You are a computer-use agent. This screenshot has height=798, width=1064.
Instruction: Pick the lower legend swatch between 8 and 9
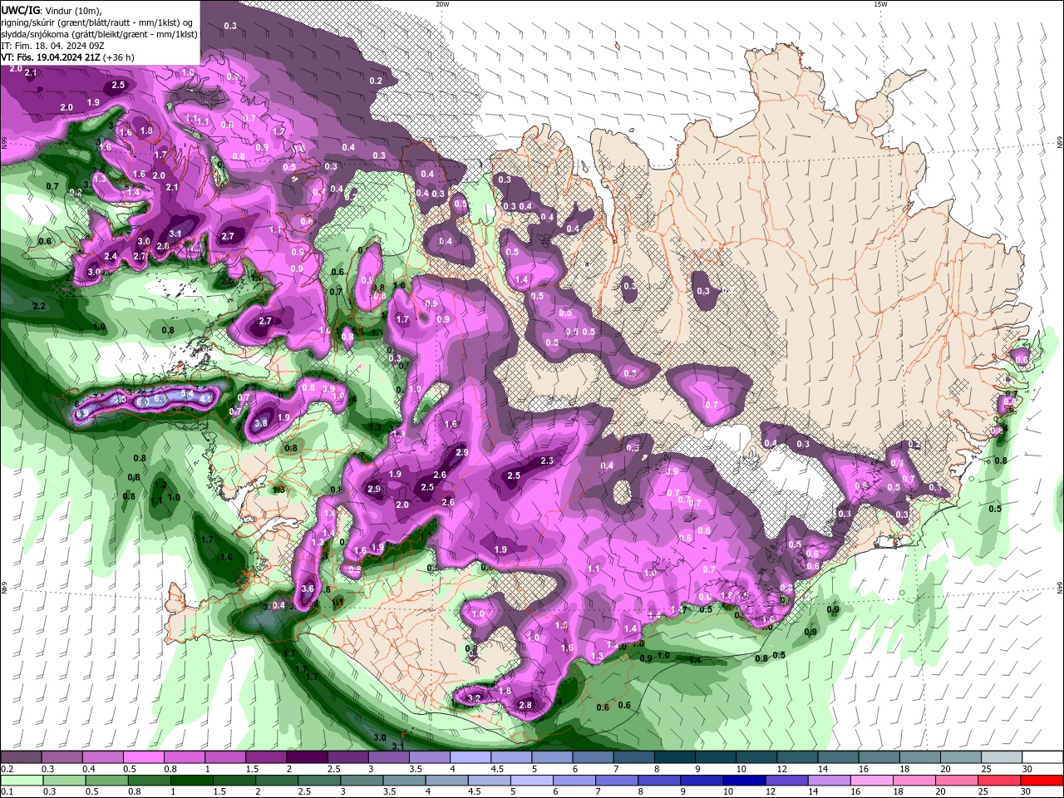(x=659, y=780)
